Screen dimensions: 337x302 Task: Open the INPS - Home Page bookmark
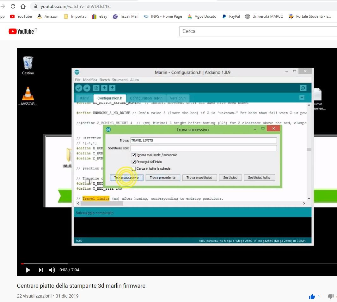[x=163, y=16]
